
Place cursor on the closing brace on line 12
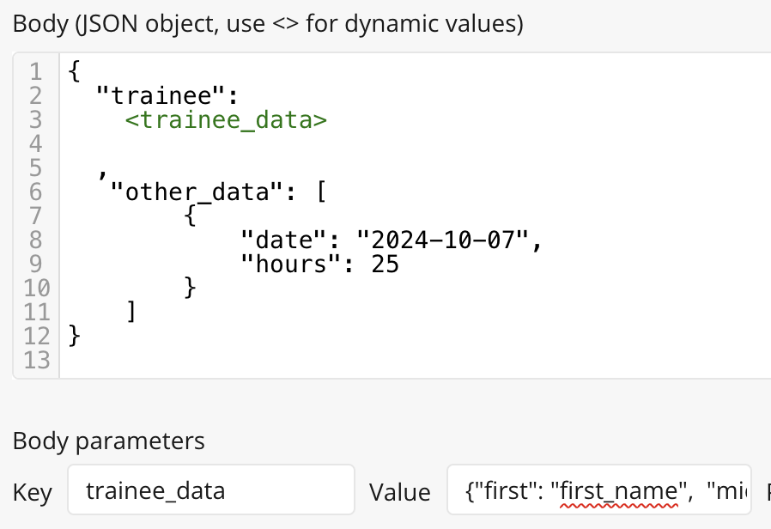click(x=75, y=337)
